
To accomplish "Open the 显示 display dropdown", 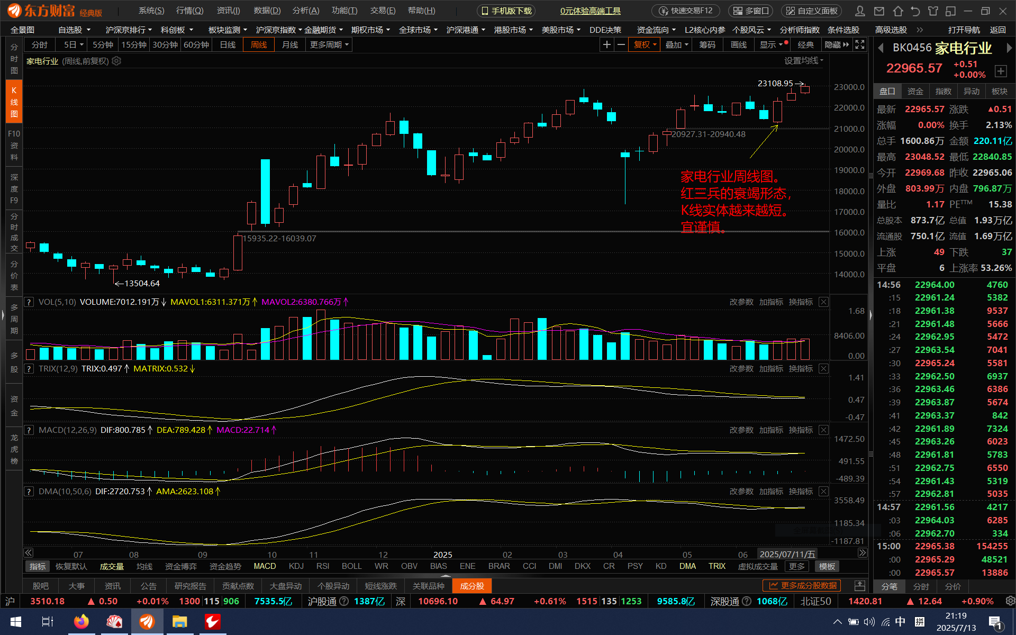I will pyautogui.click(x=772, y=45).
